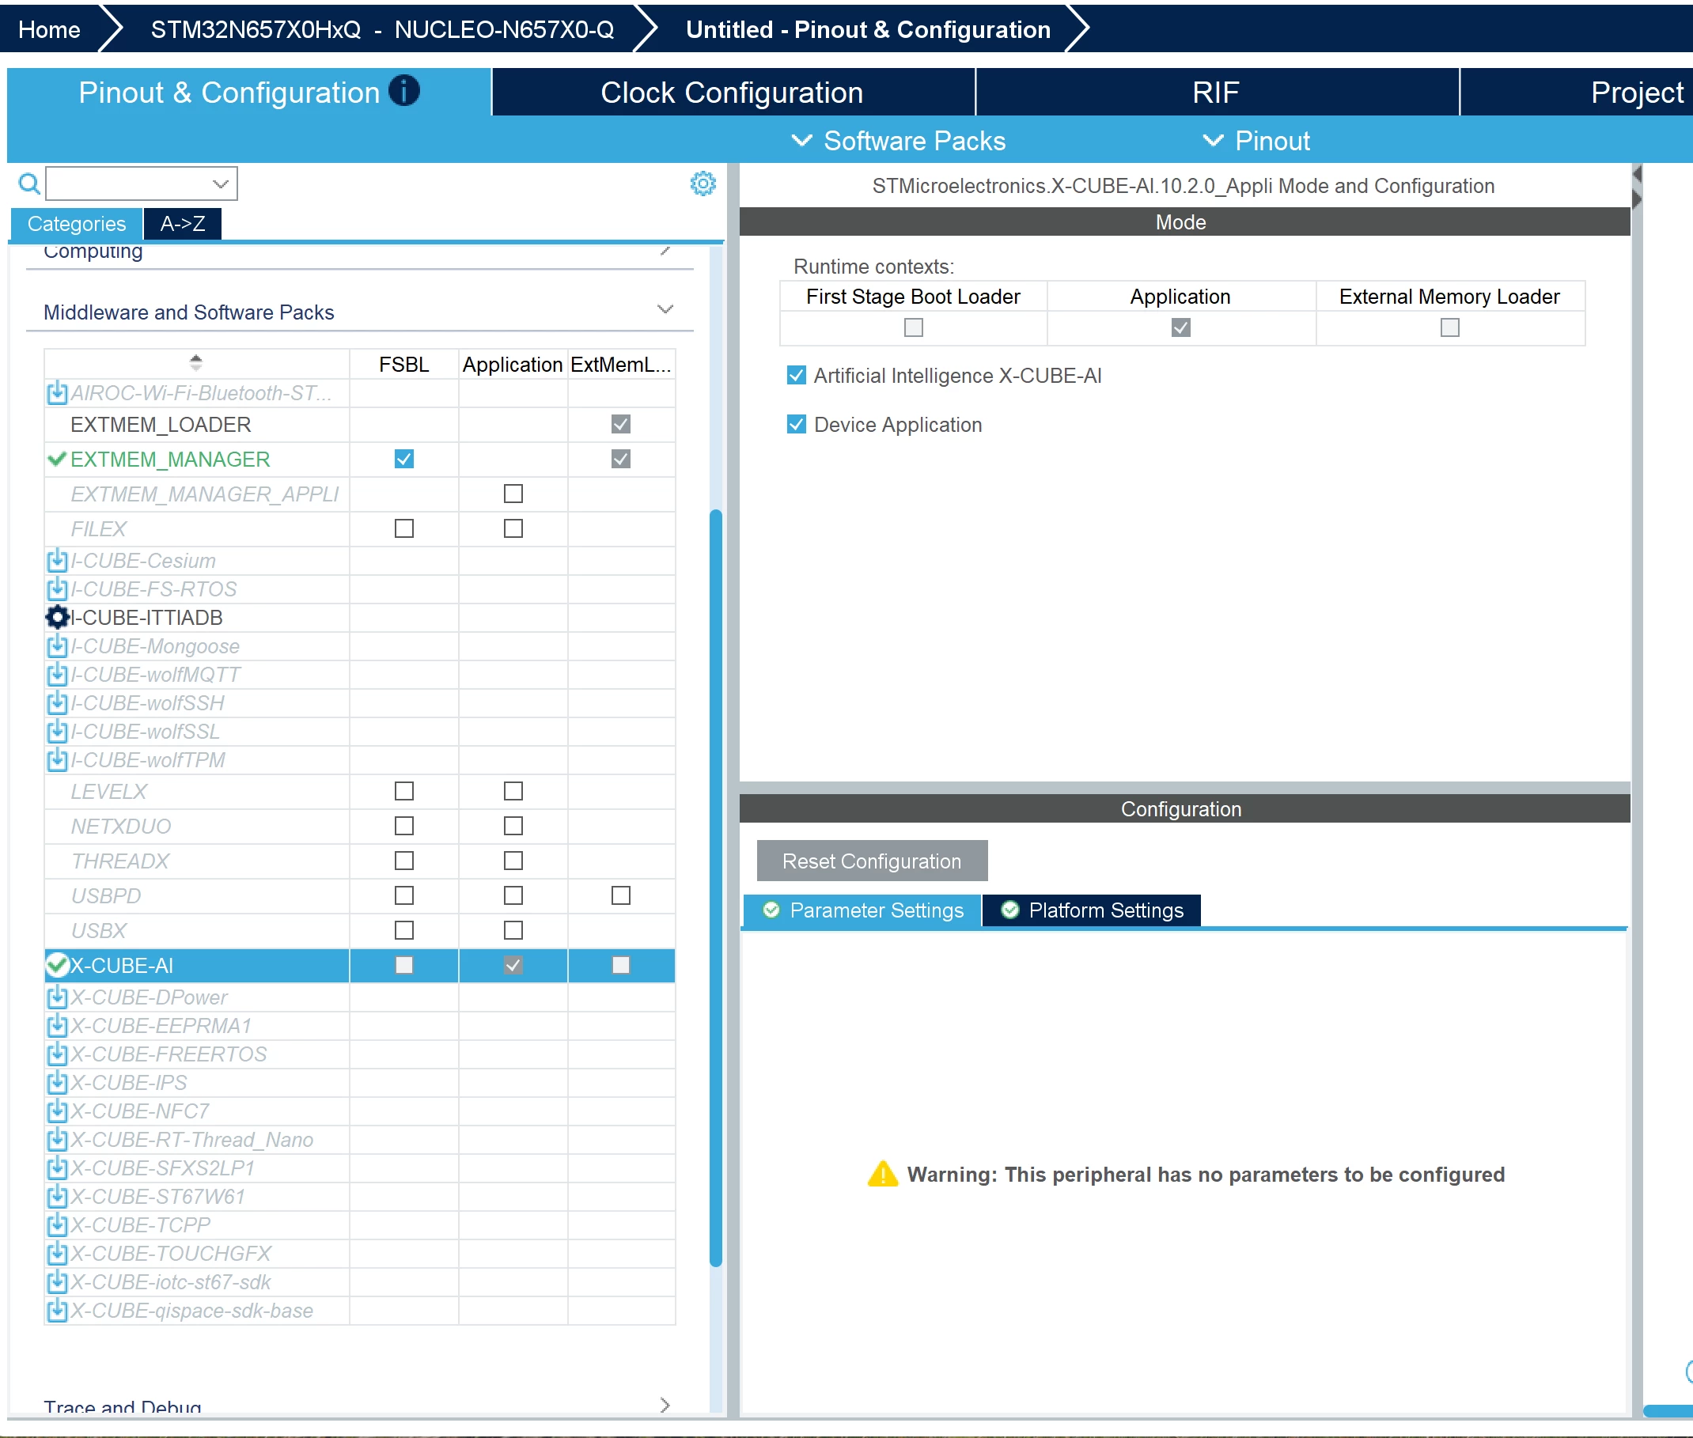
Task: Open the search combo box dropdown
Action: (220, 184)
